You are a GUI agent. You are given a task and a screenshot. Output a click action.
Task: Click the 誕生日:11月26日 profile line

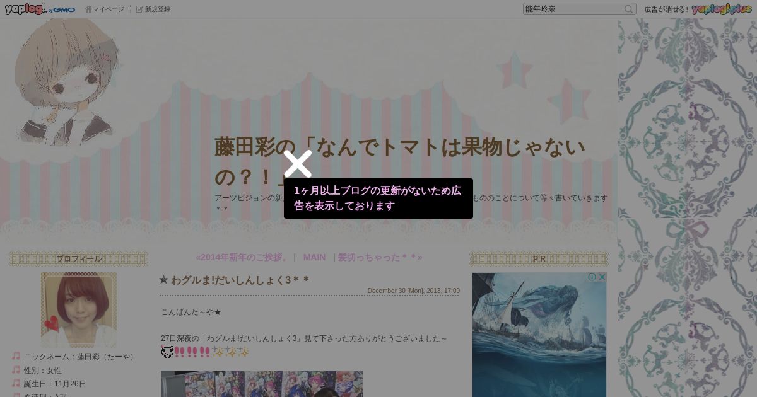[x=55, y=384]
